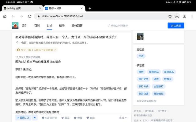Open a new tab with plus icon
Image resolution: width=196 pixels, height=122 pixels.
click(x=90, y=9)
